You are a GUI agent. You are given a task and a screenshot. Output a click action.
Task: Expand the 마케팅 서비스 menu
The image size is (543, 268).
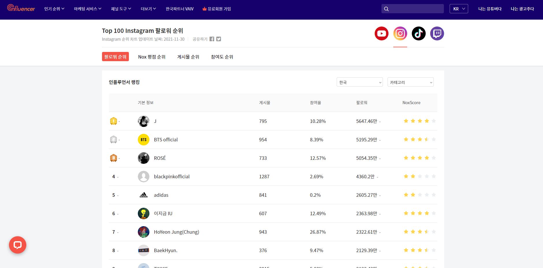tap(88, 9)
